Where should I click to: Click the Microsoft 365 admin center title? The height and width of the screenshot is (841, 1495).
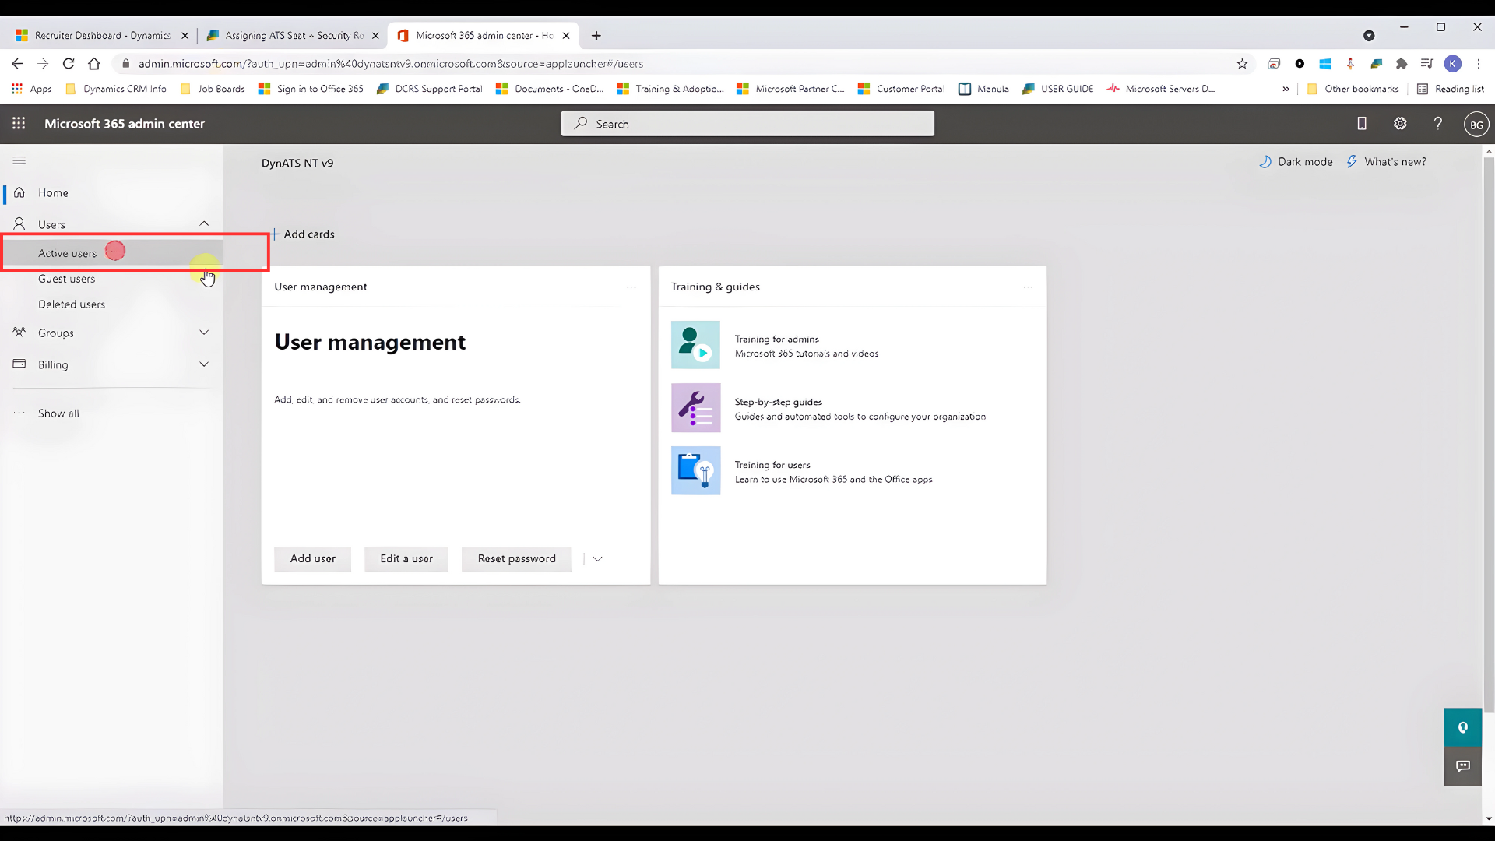pyautogui.click(x=125, y=124)
